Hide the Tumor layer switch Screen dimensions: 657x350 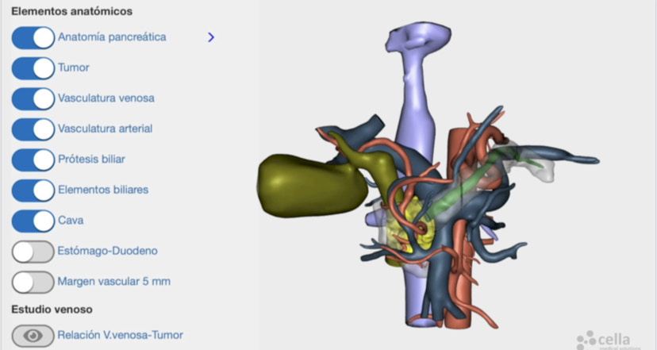pos(33,68)
